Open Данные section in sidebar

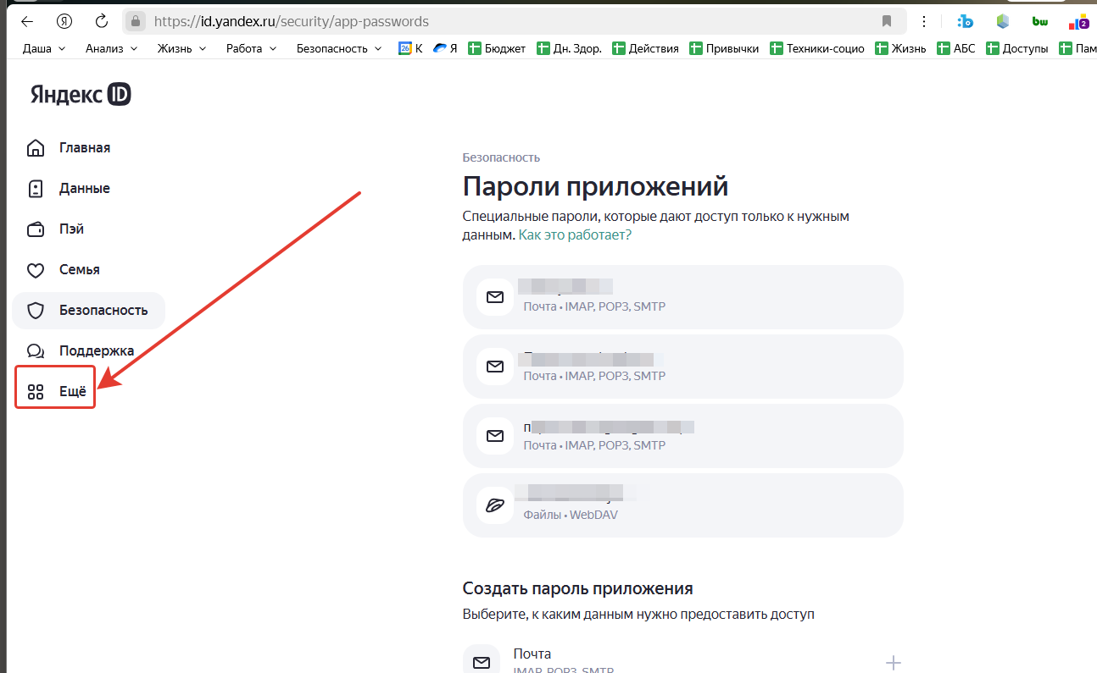tap(84, 189)
